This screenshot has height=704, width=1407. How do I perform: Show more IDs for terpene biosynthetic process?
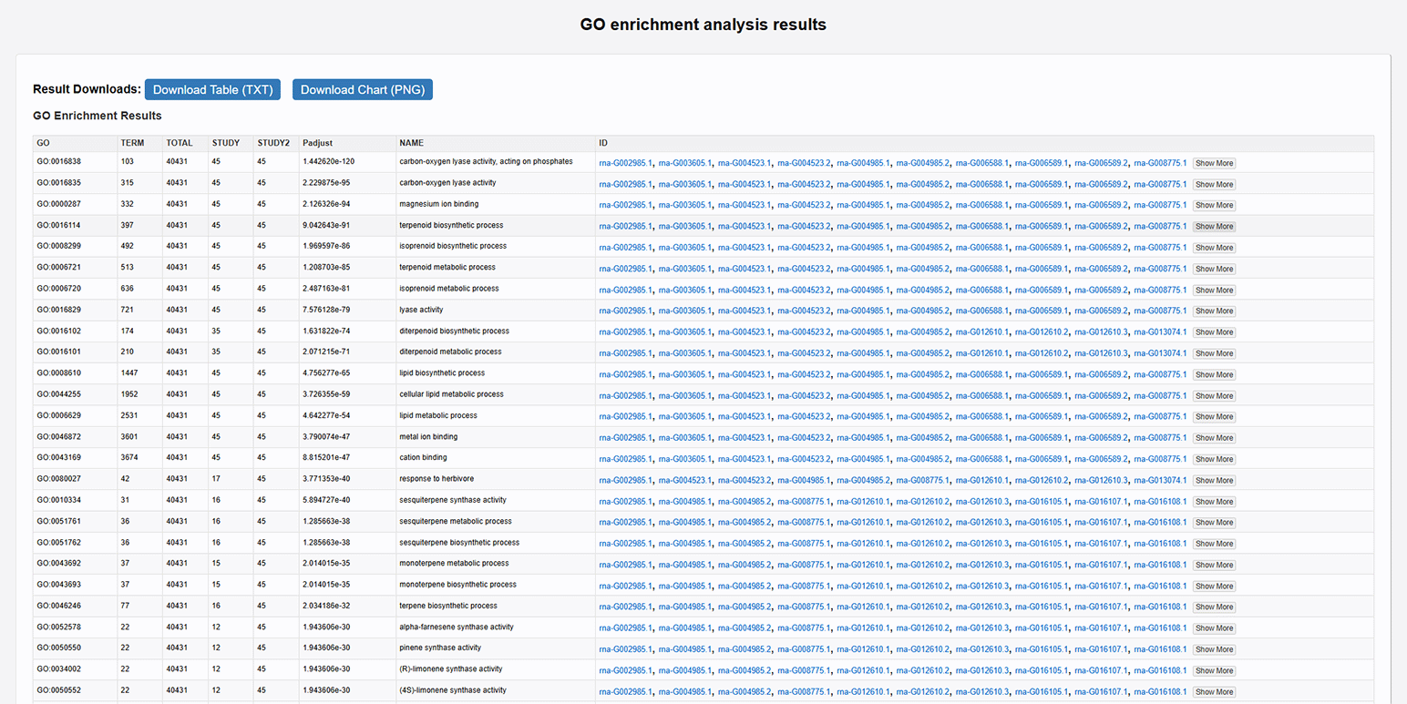tap(1214, 607)
